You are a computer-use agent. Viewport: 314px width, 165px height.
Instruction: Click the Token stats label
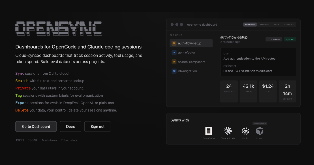click(69, 140)
